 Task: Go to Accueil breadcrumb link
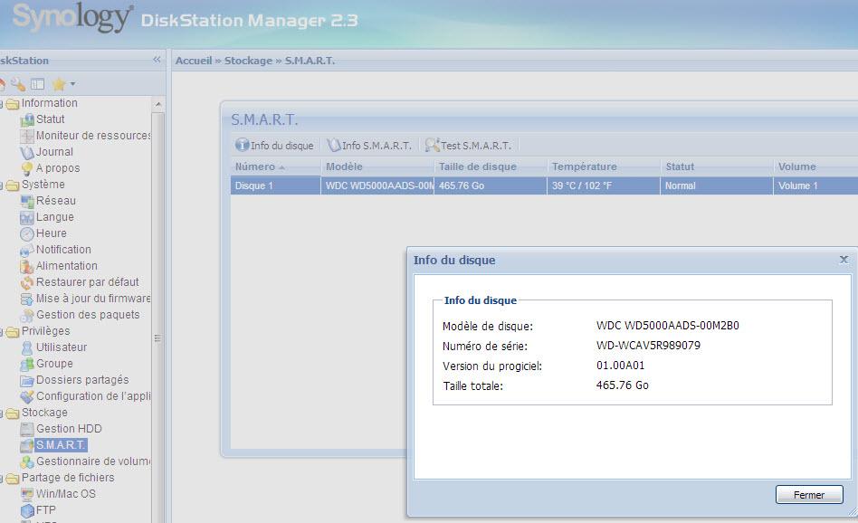coord(193,61)
